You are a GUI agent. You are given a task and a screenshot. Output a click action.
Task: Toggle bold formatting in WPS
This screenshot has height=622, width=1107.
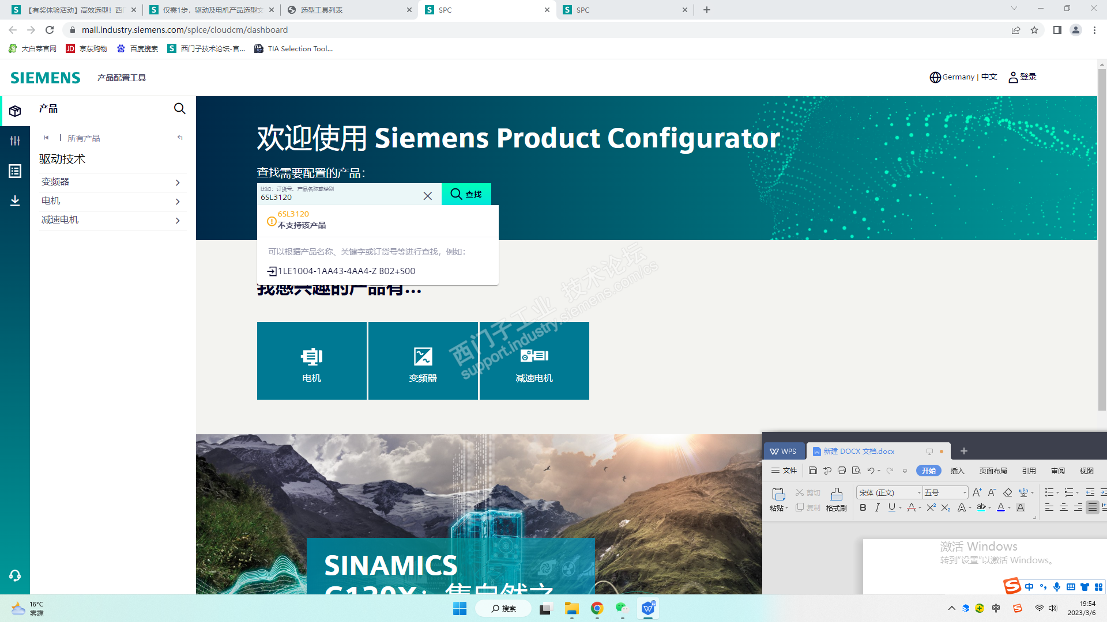[x=863, y=507]
